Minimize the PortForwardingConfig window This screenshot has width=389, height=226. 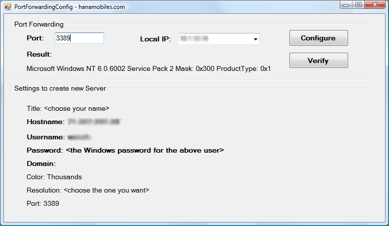(346, 5)
